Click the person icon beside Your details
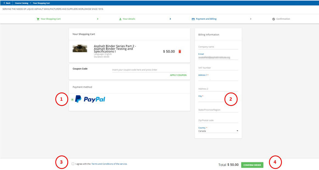 (120, 19)
